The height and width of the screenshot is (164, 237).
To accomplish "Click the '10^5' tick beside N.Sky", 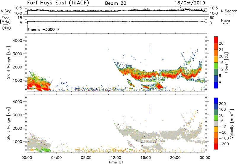I will point(18,8).
